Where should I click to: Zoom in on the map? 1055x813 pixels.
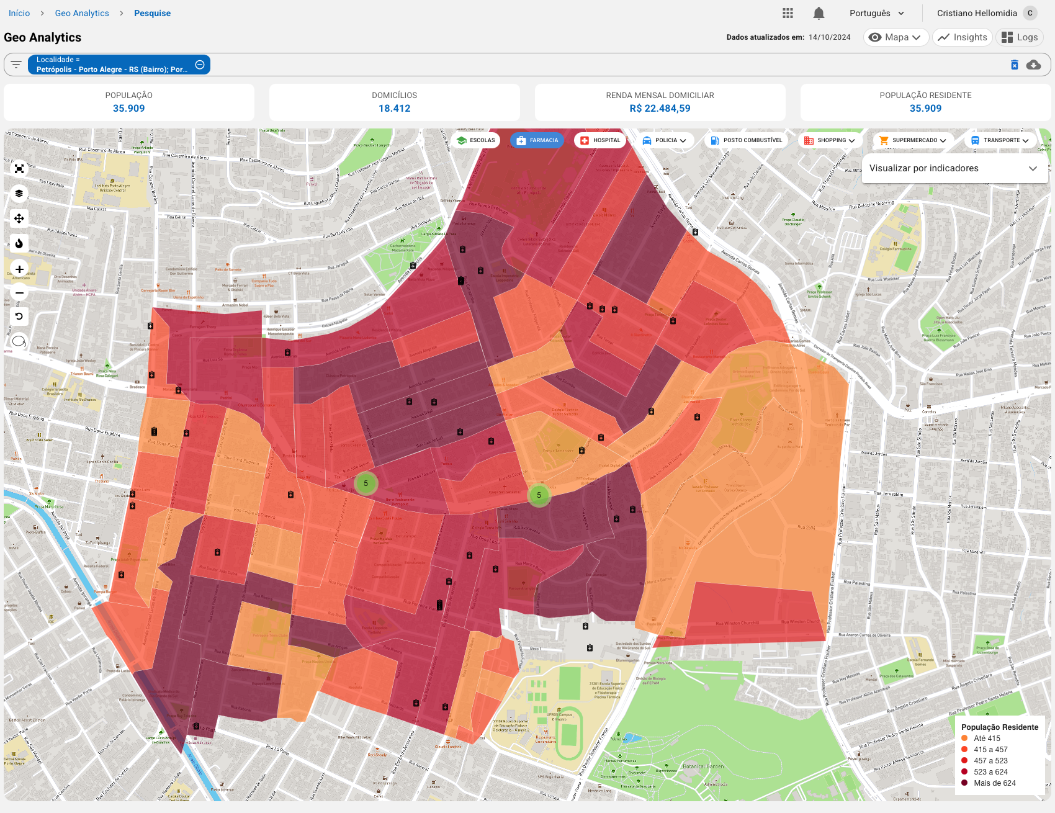(x=19, y=269)
